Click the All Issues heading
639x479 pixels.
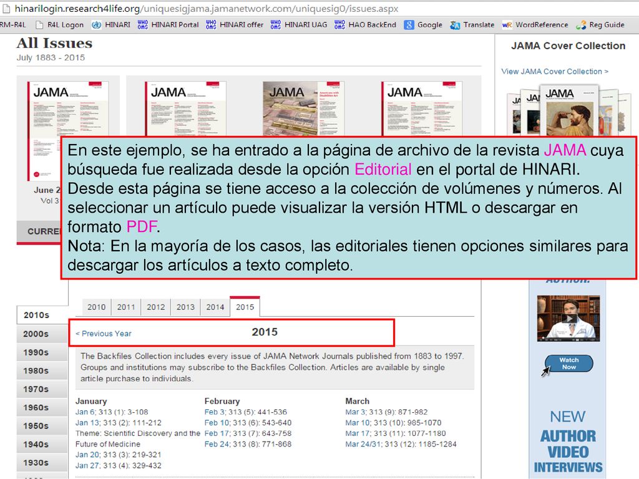(x=54, y=43)
